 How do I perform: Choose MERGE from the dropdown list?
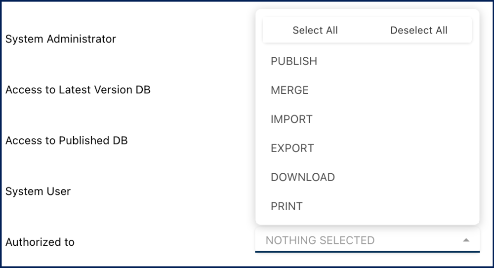289,90
